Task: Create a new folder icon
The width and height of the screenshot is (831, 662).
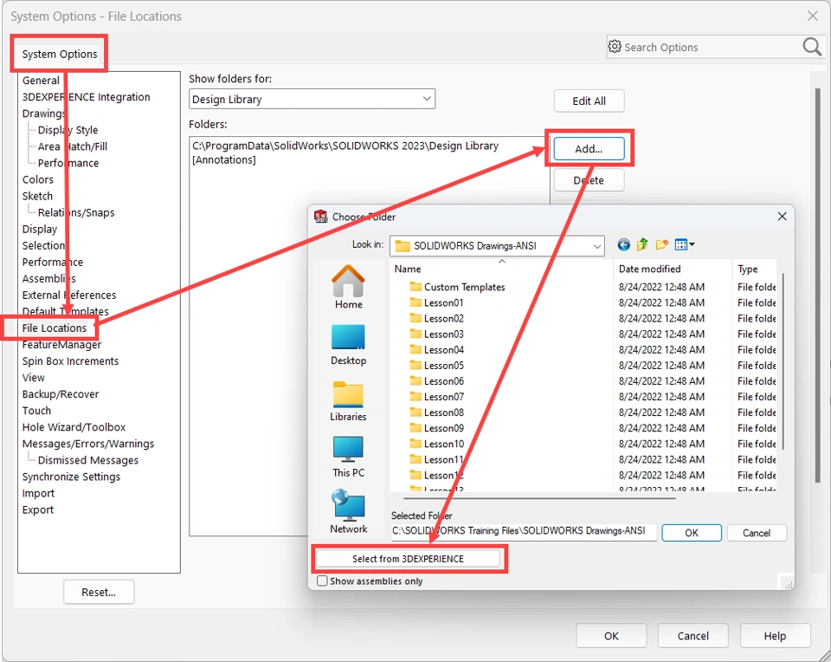Action: point(661,244)
